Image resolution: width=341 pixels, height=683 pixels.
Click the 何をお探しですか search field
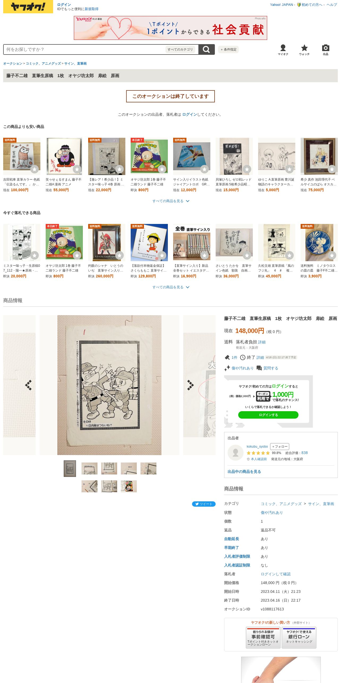pos(85,49)
